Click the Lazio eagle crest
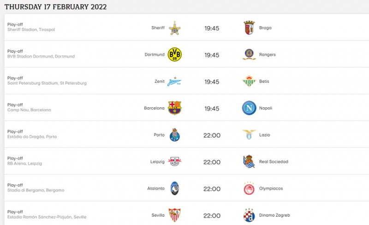 [x=249, y=135]
